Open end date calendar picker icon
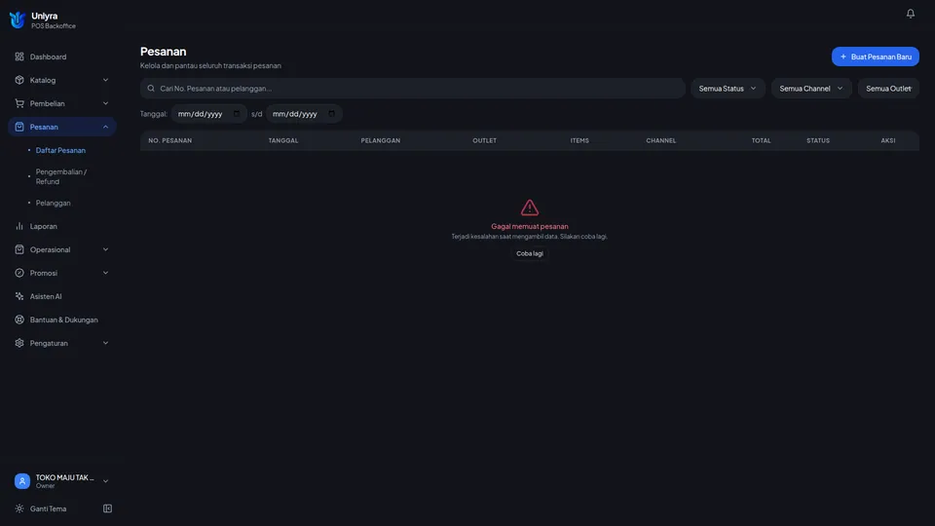Image resolution: width=935 pixels, height=526 pixels. pos(331,113)
